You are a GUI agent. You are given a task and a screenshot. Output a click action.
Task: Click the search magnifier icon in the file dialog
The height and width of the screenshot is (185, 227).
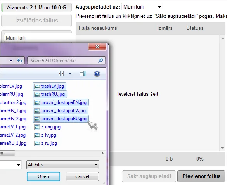tap(101, 61)
